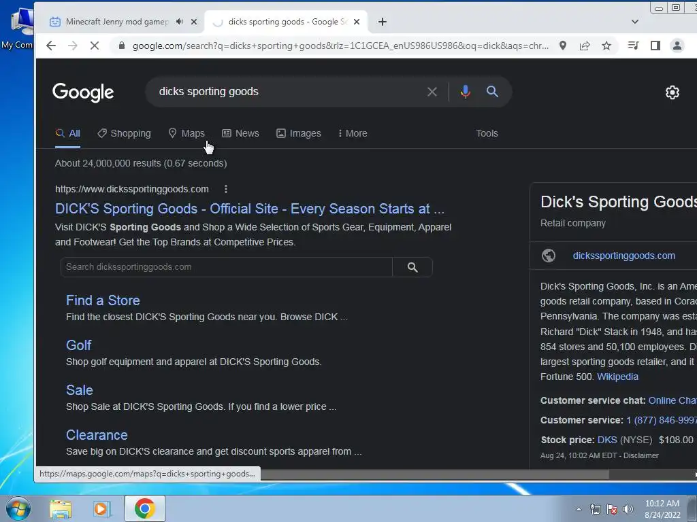Switch to the Shopping tab

[124, 134]
